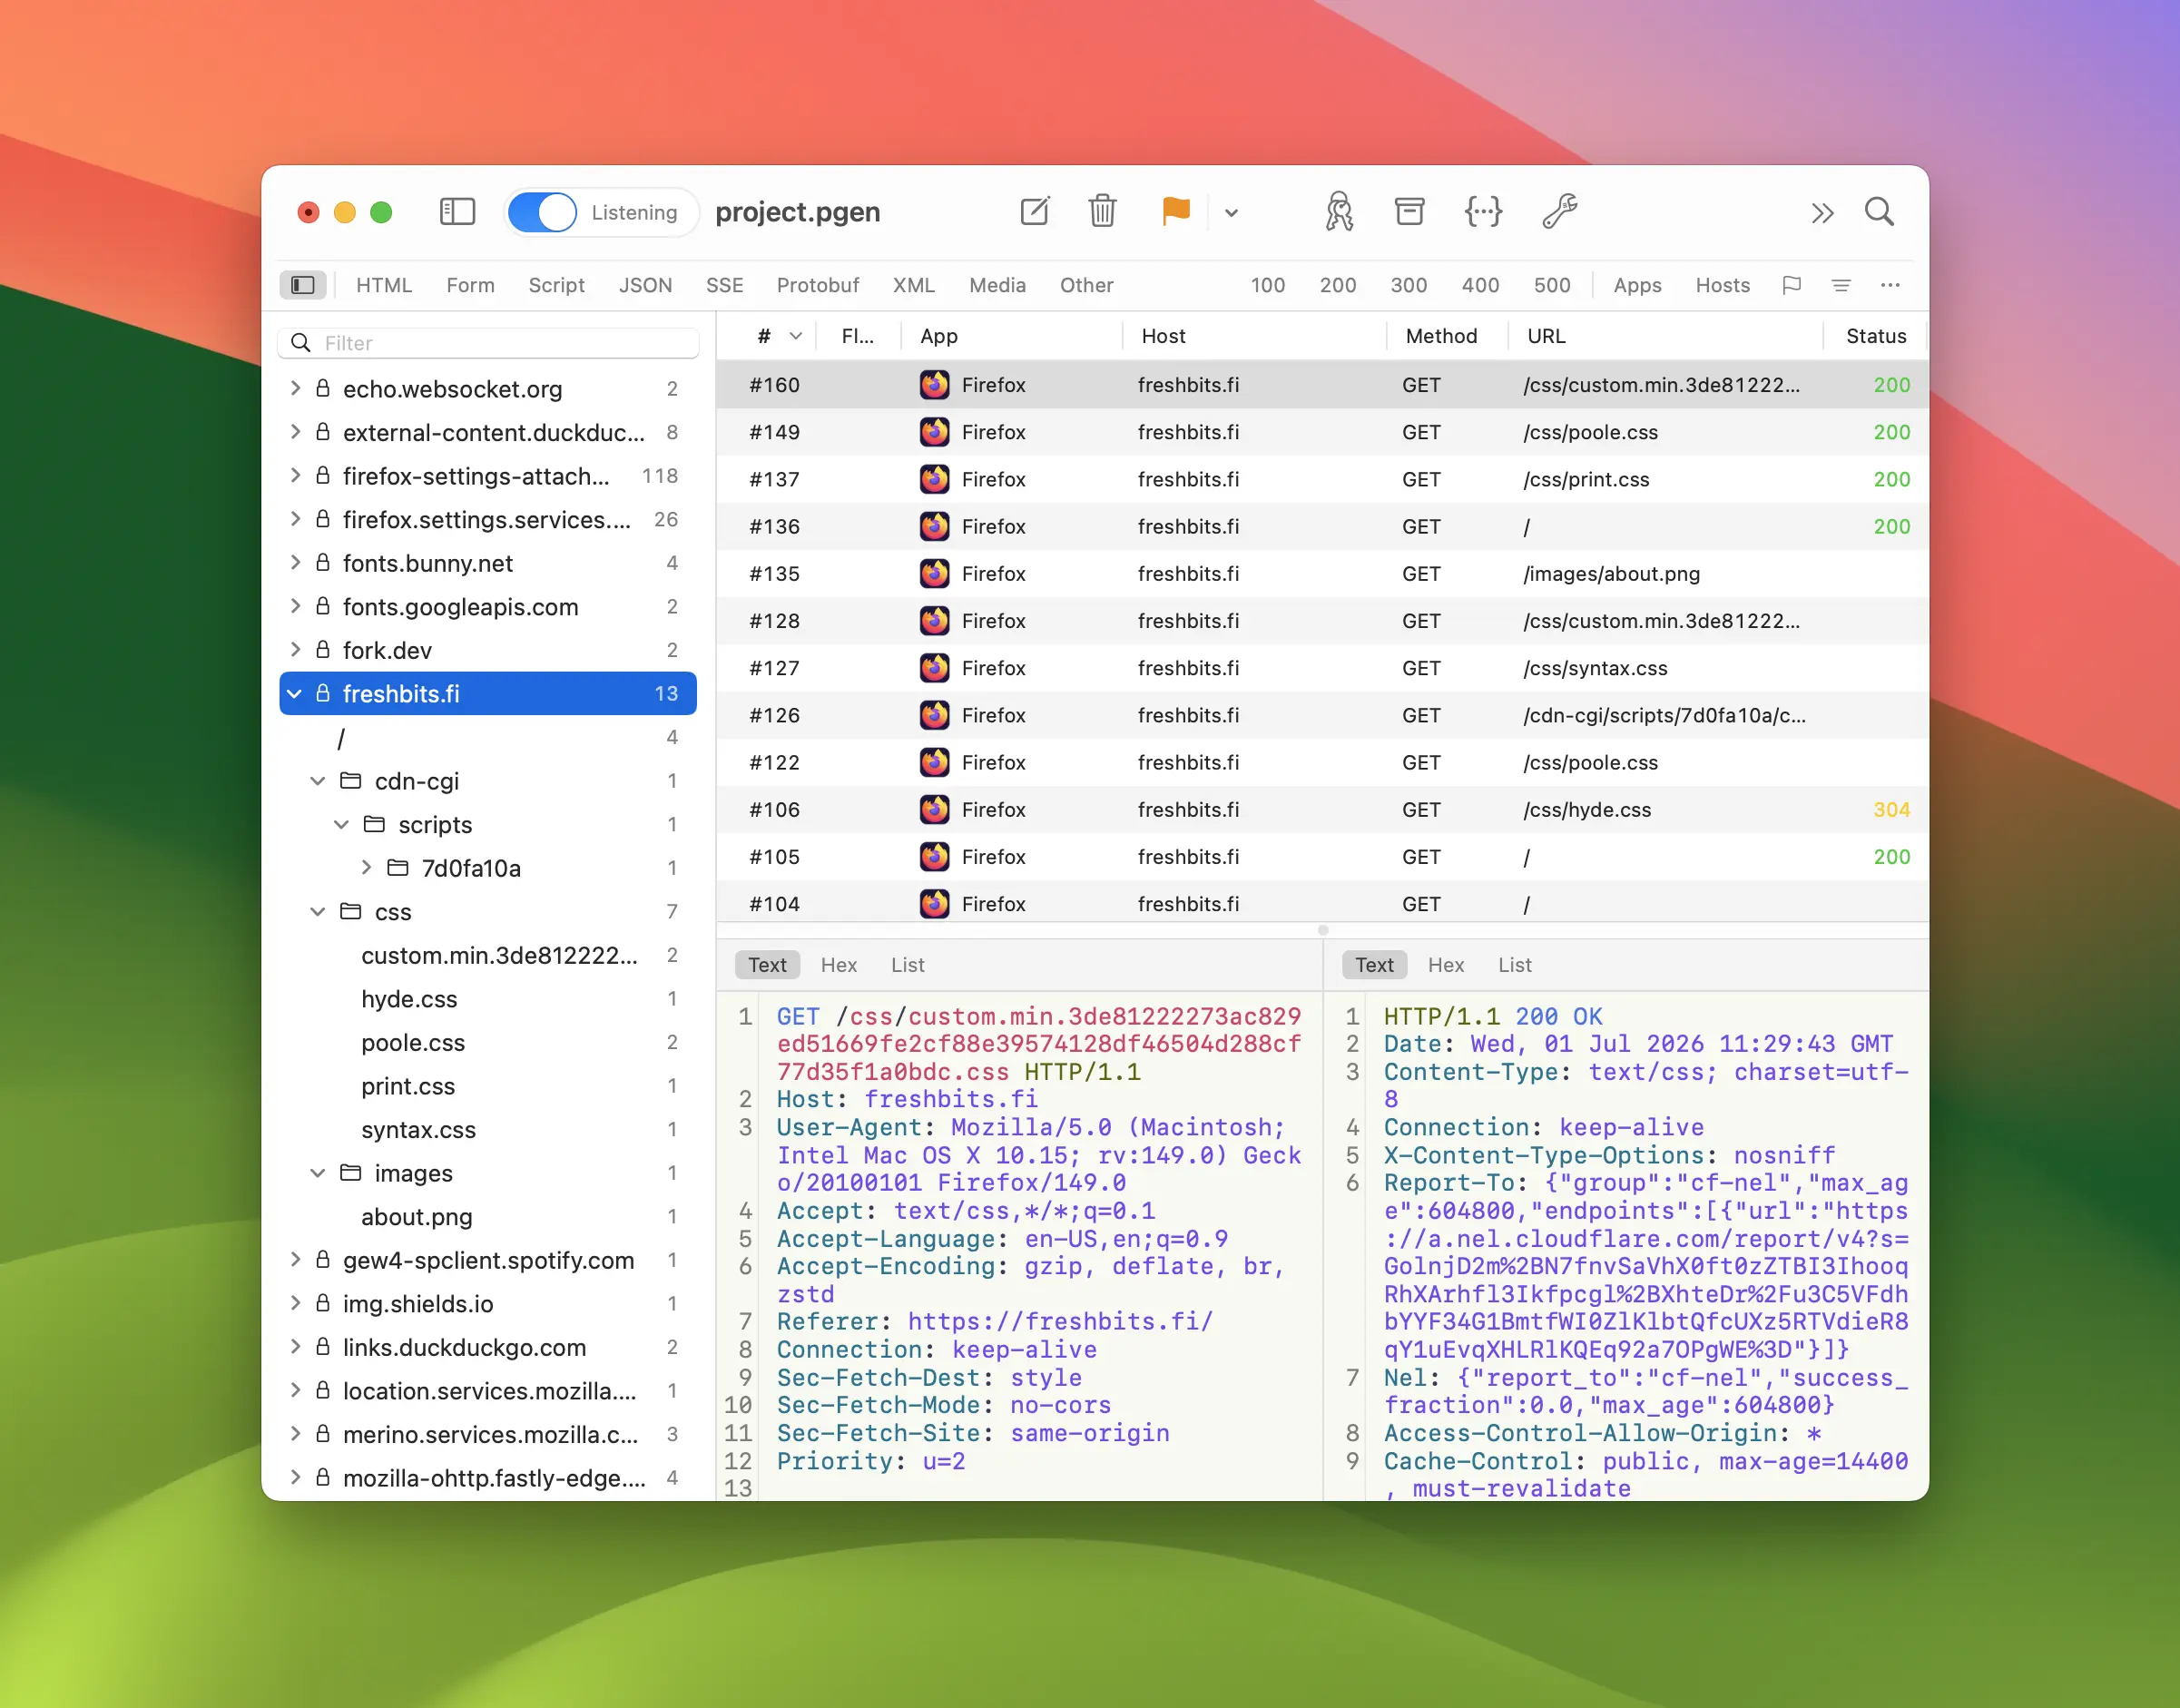Click the flag filter icon in filter bar
The height and width of the screenshot is (1708, 2180).
[x=1791, y=285]
